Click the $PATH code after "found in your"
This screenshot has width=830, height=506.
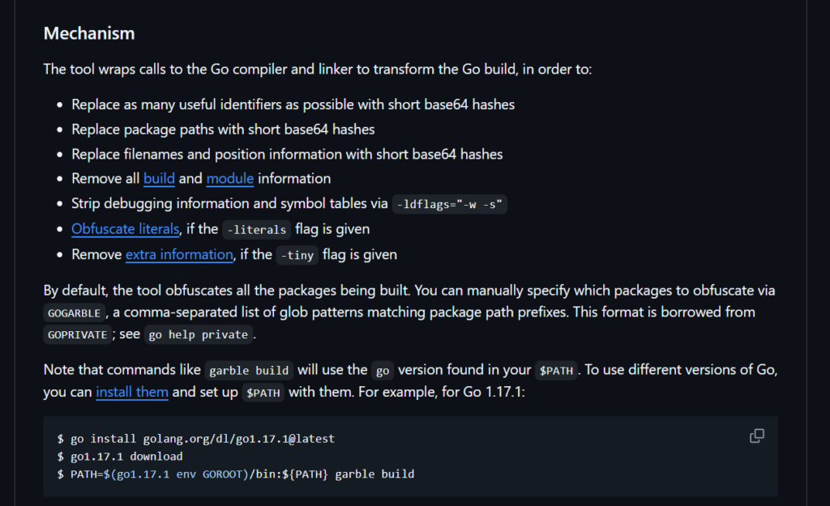pos(556,371)
